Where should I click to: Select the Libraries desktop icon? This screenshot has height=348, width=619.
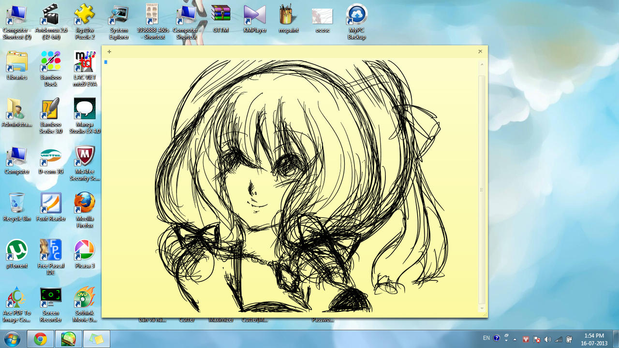[17, 66]
